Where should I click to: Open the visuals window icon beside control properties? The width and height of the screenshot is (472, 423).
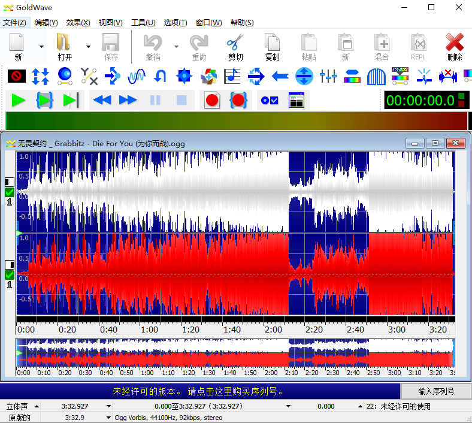[x=296, y=100]
